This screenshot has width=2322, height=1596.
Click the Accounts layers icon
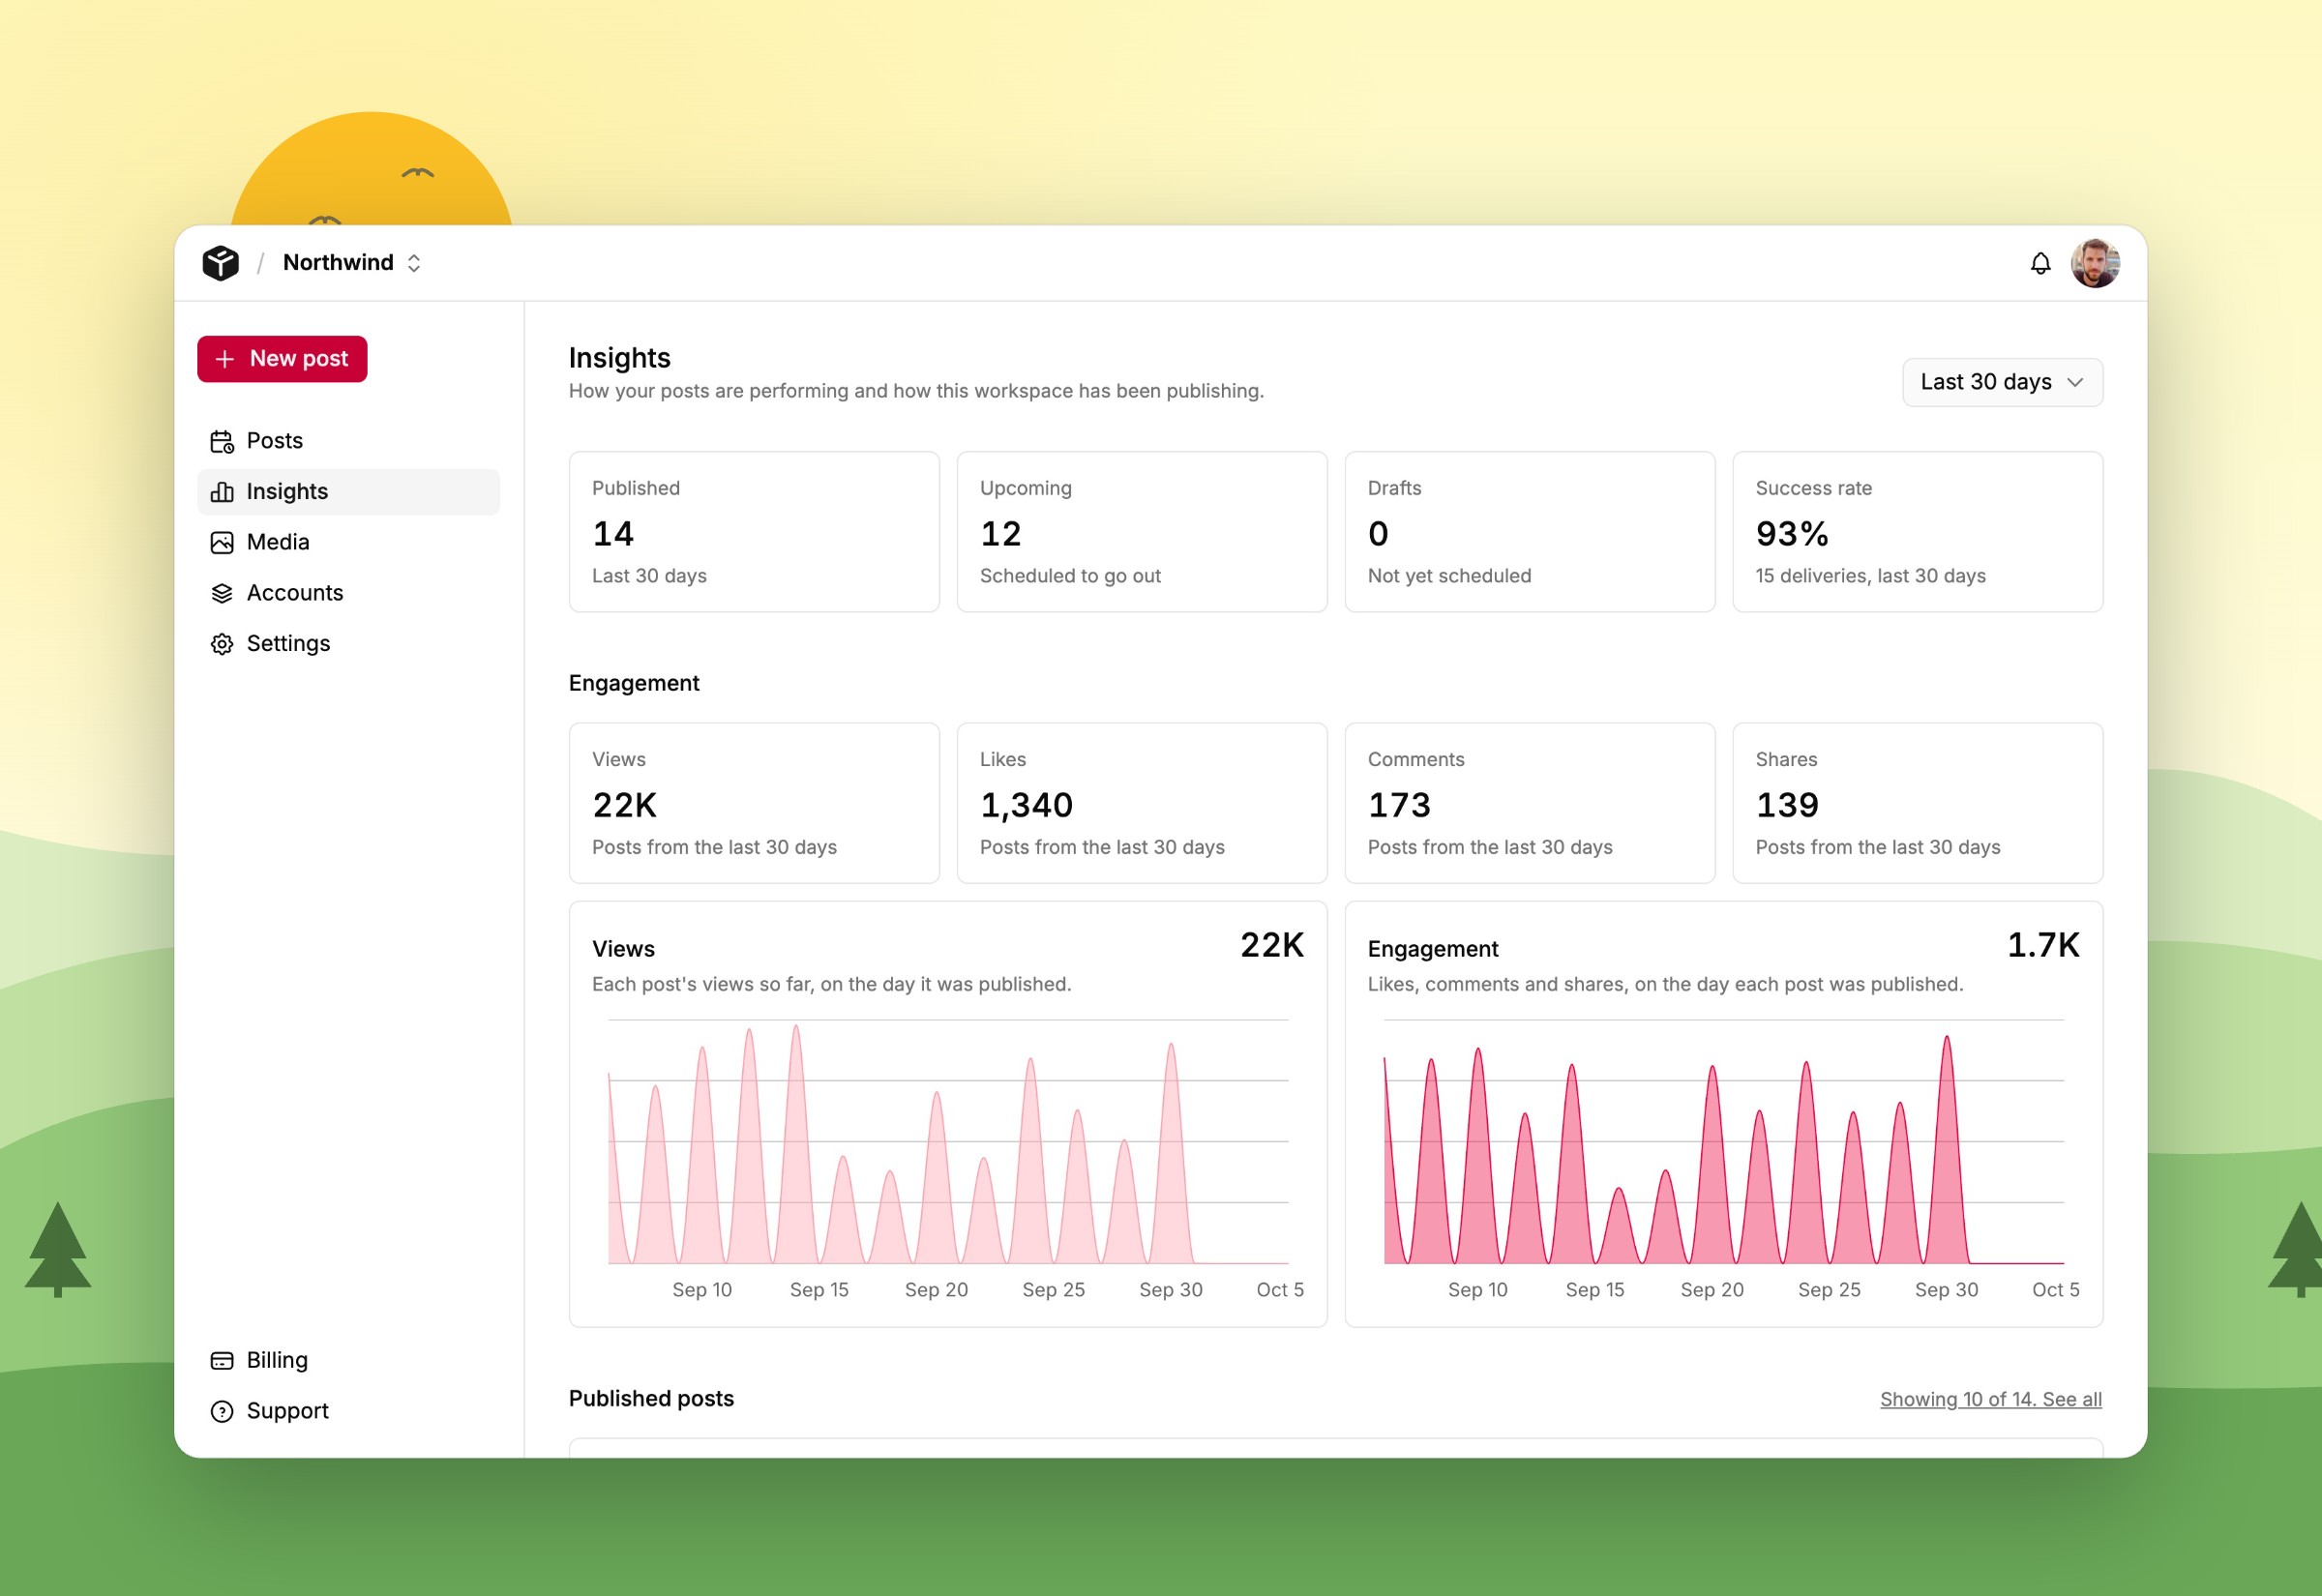coord(222,593)
